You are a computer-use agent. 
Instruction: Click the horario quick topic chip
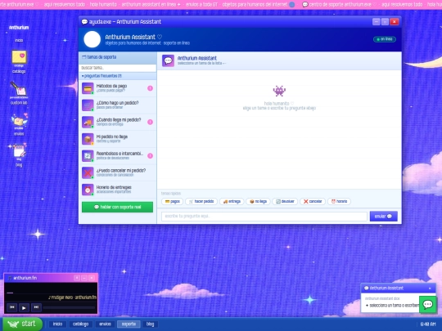(x=339, y=202)
